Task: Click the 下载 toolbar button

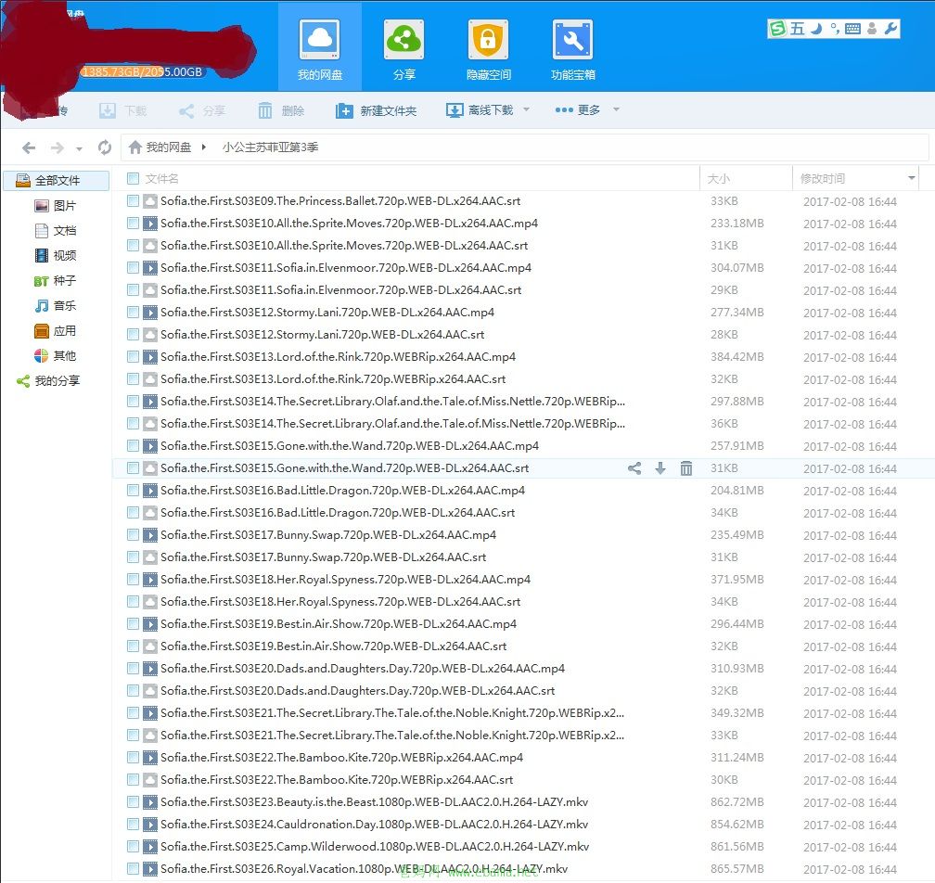Action: [x=122, y=111]
